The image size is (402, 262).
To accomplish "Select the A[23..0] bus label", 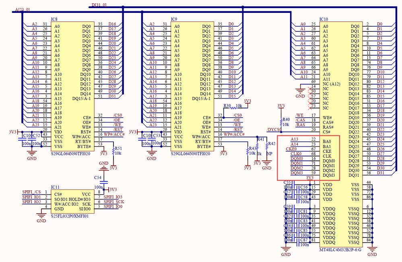I will [22, 10].
